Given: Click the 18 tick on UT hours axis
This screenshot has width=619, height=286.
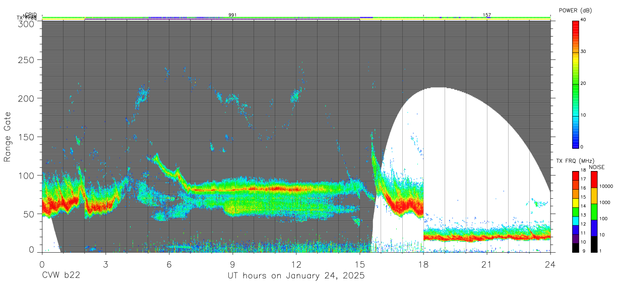Looking at the screenshot, I should 423,264.
